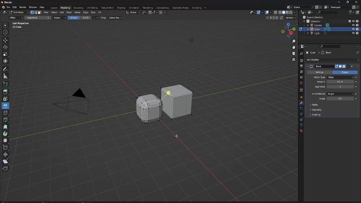Select the active Bevel tool
The image size is (361, 203).
(x=5, y=106)
